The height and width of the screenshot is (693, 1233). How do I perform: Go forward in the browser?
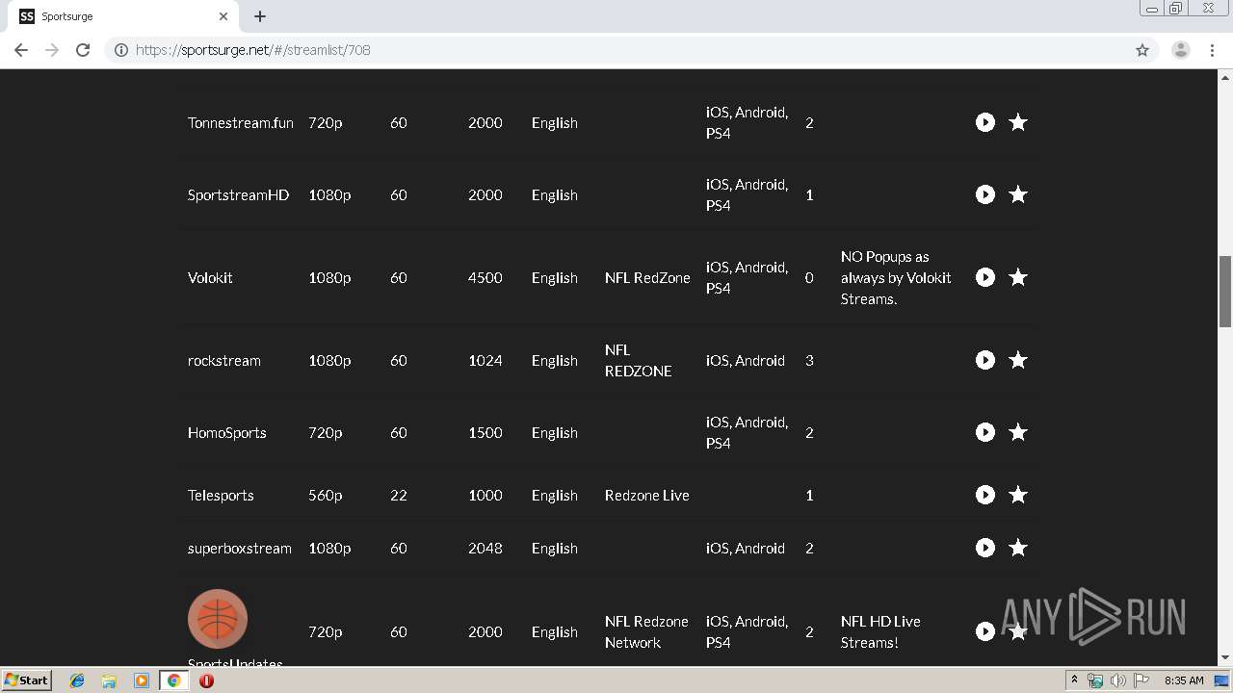click(x=52, y=50)
